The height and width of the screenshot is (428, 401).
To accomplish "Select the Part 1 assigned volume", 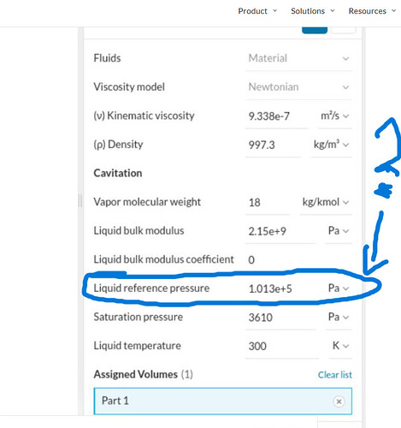I will coord(223,401).
